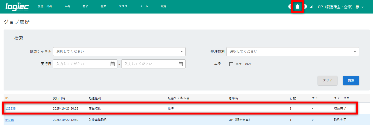Image resolution: width=373 pixels, height=125 pixels.
Task: Click the signal bars chart icon
Action: coord(312,6)
